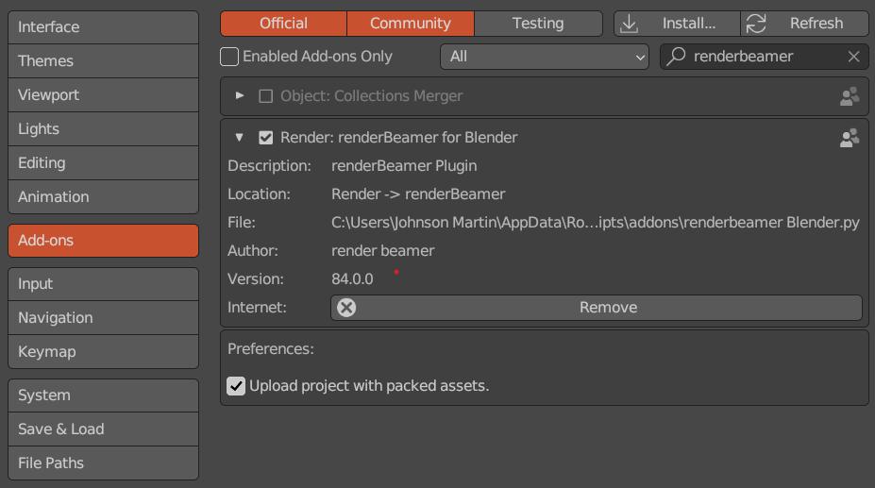875x488 pixels.
Task: Open the Keymap preferences section
Action: [x=103, y=352]
